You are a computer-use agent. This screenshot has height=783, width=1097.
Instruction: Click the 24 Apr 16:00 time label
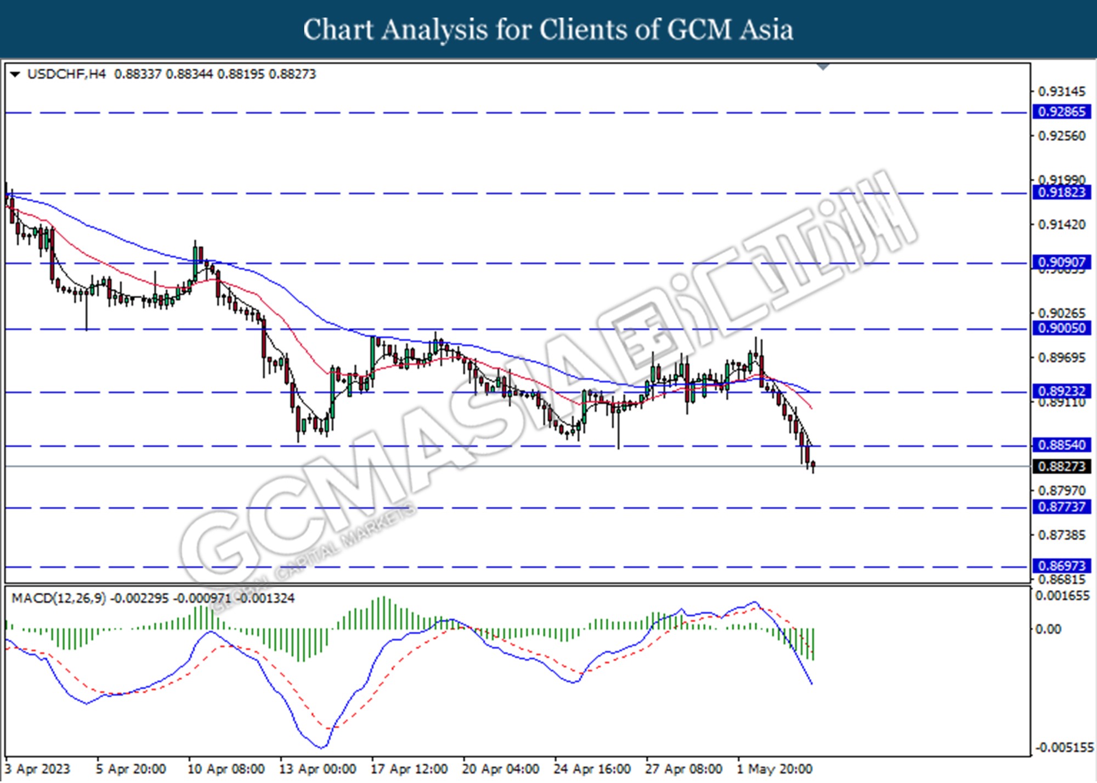(x=592, y=769)
